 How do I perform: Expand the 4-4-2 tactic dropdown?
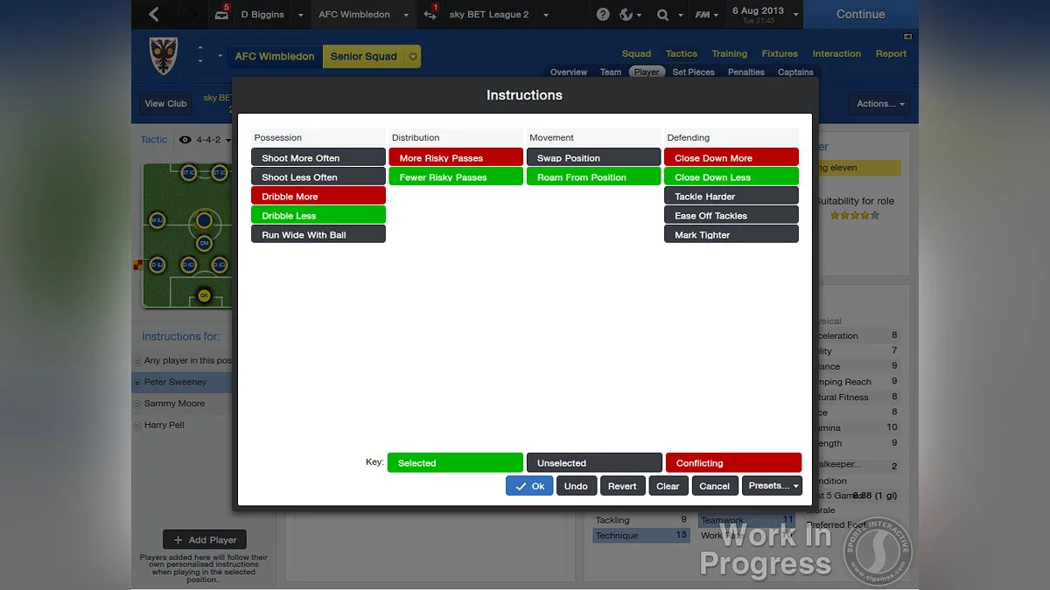(x=228, y=141)
